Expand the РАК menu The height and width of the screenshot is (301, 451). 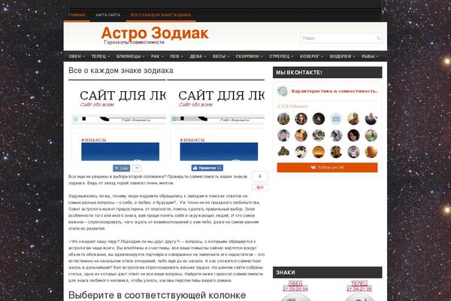tap(157, 56)
